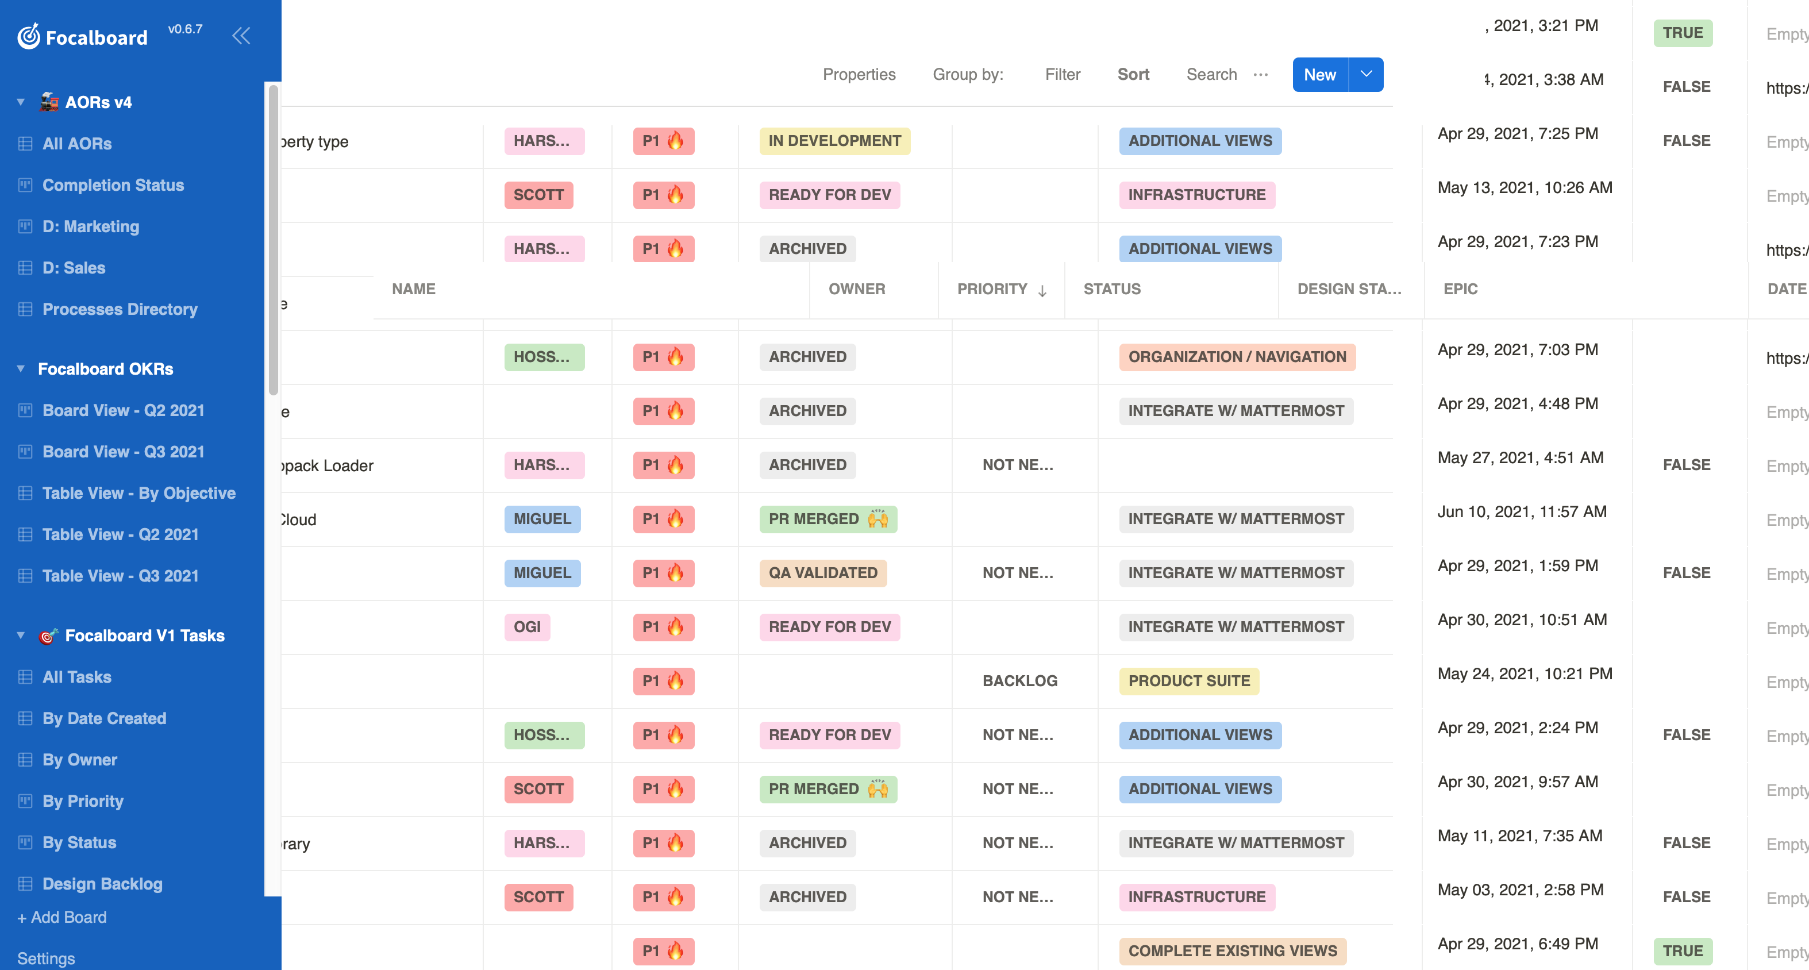Click the AORs v4 board emoji icon
The image size is (1809, 970).
point(48,102)
